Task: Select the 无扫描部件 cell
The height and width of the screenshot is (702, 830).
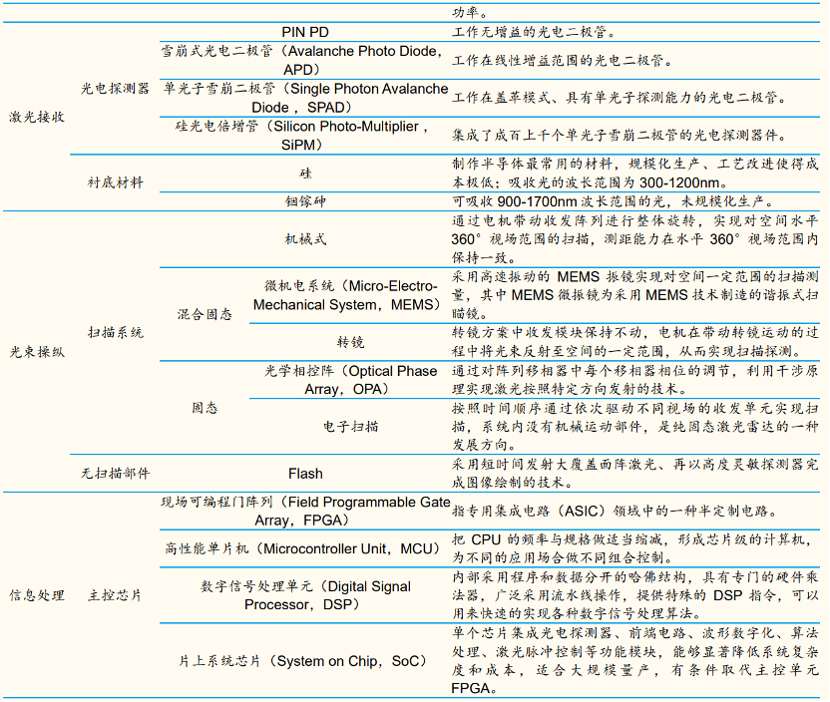Action: pos(116,474)
